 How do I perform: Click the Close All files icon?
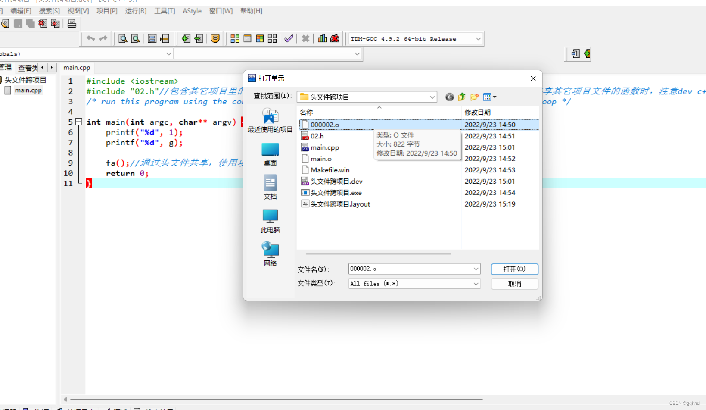[55, 23]
